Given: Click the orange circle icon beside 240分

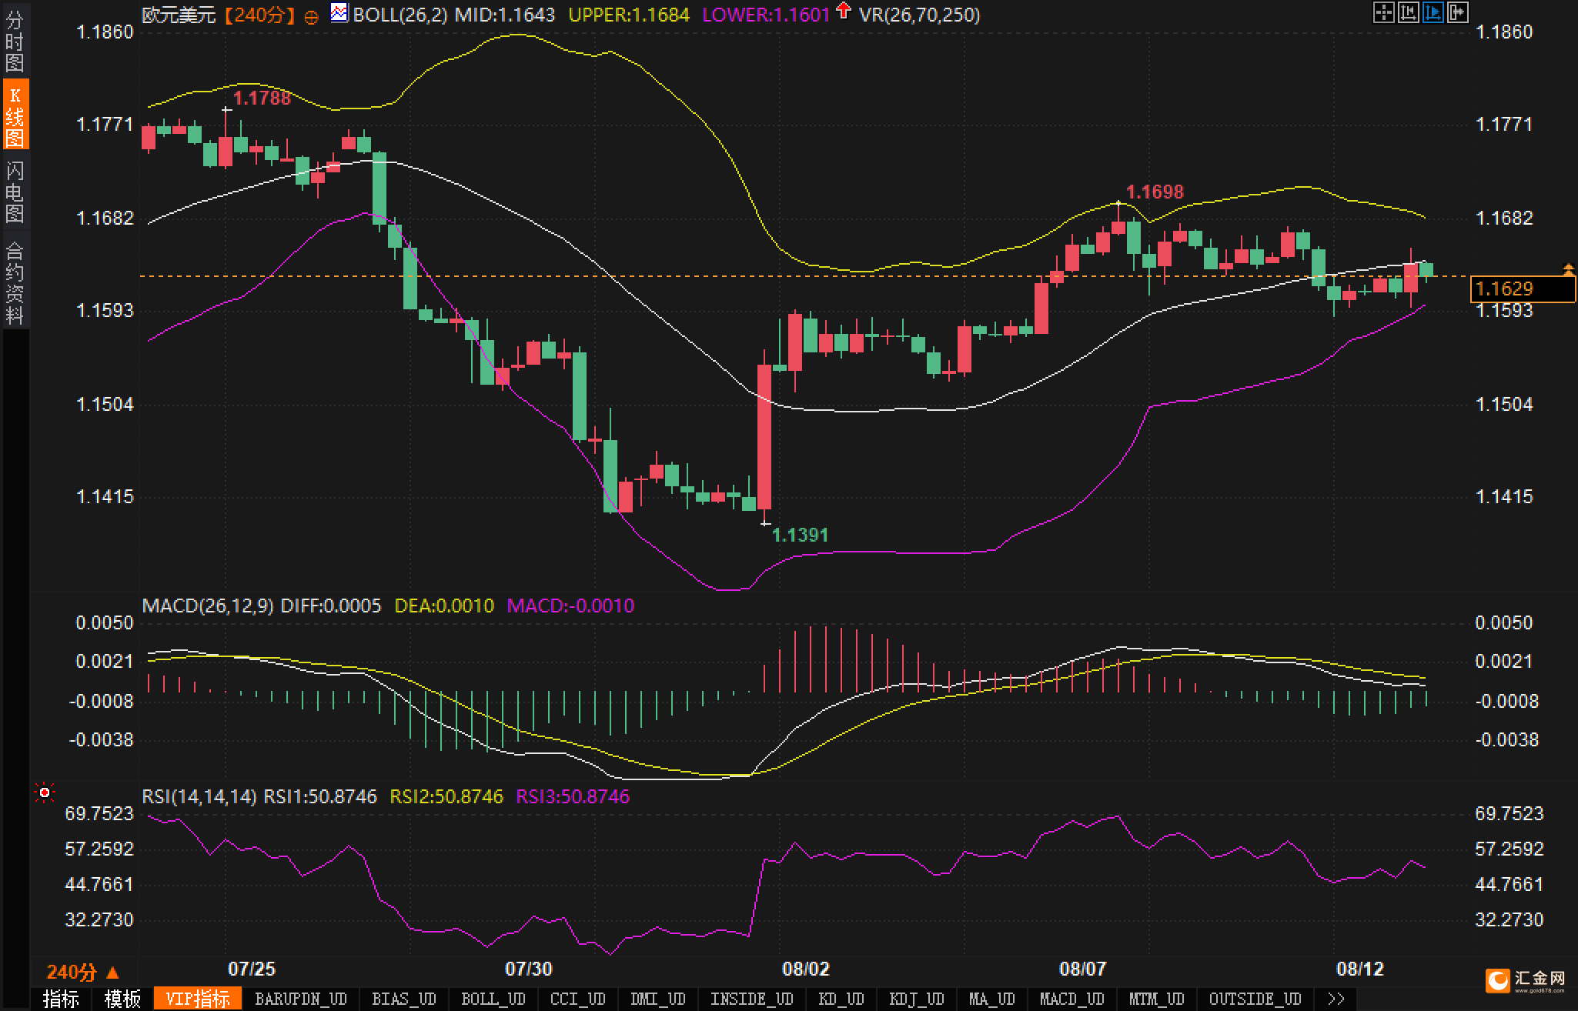Looking at the screenshot, I should click(311, 17).
